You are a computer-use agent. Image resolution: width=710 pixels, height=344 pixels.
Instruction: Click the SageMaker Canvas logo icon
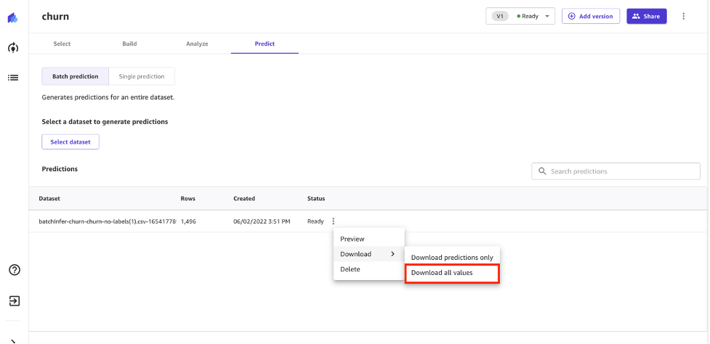click(x=12, y=18)
